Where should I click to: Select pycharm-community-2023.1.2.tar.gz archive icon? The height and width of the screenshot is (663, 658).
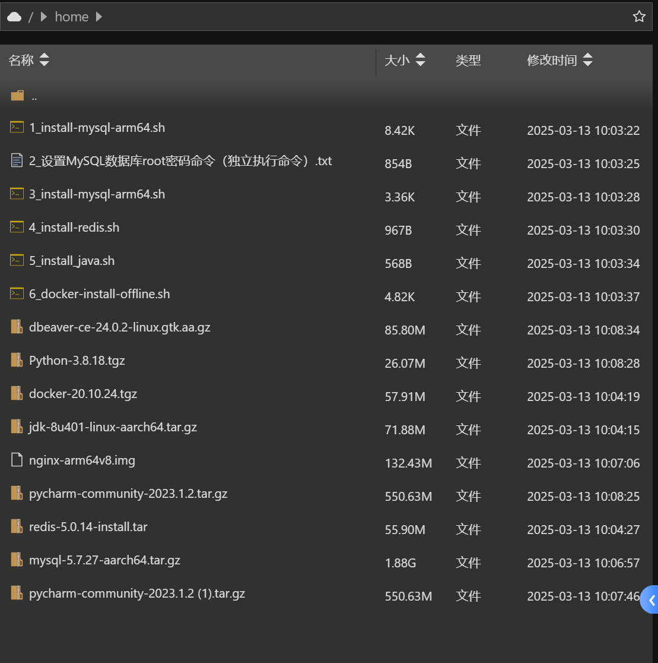coord(17,493)
